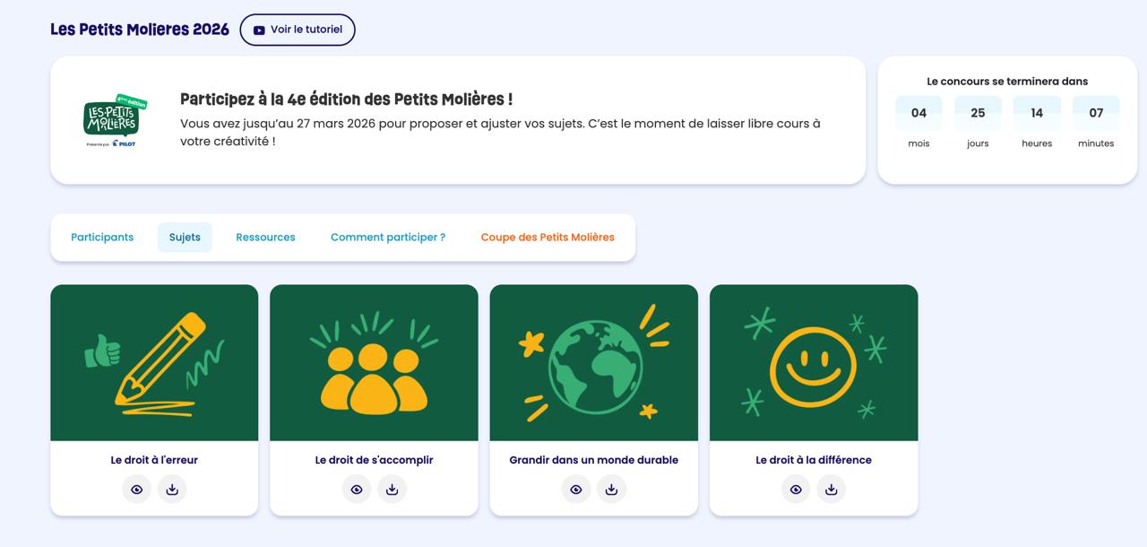Select the active Sujets tab
Viewport: 1147px width, 547px height.
(185, 237)
